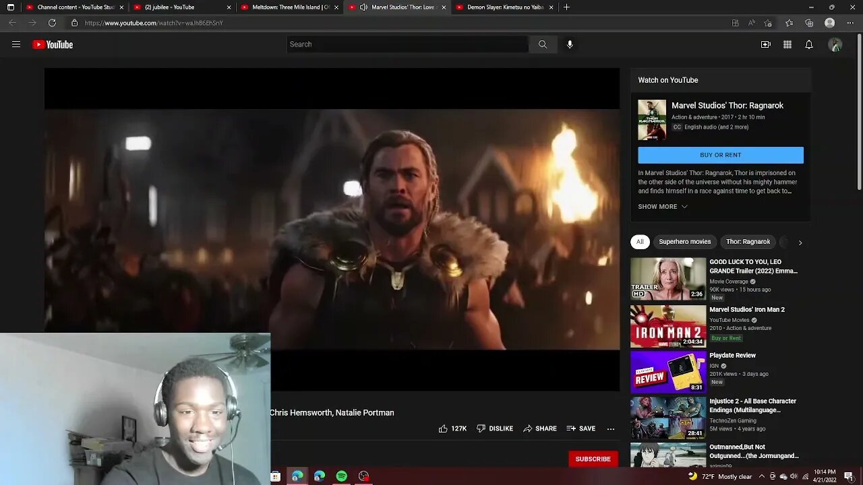Open the more actions ellipsis under video
863x485 pixels.
[x=611, y=428]
